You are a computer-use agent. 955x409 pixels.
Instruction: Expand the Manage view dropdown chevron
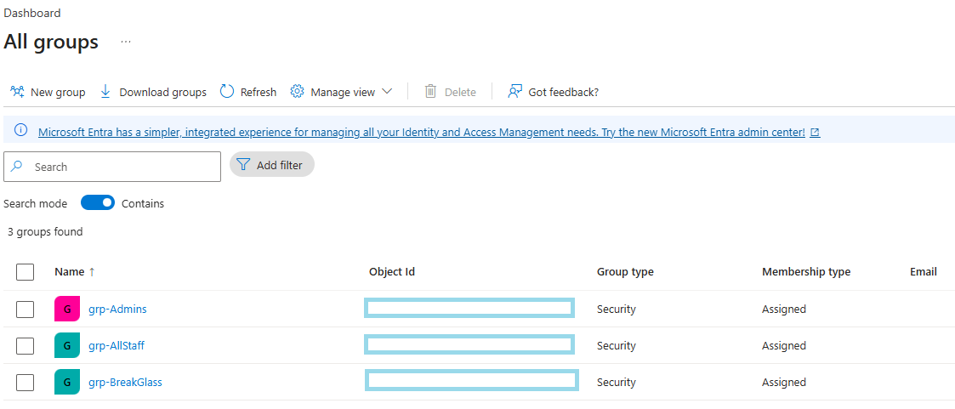387,91
